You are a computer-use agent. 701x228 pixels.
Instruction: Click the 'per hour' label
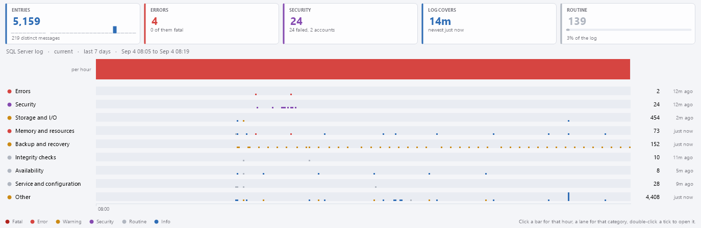82,69
